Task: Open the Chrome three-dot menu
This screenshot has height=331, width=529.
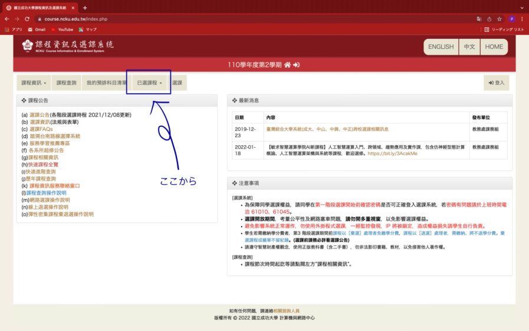Action: click(x=521, y=19)
